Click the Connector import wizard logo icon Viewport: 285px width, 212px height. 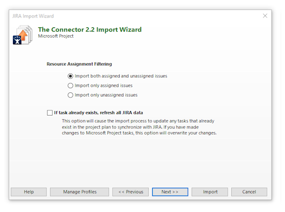click(x=23, y=35)
